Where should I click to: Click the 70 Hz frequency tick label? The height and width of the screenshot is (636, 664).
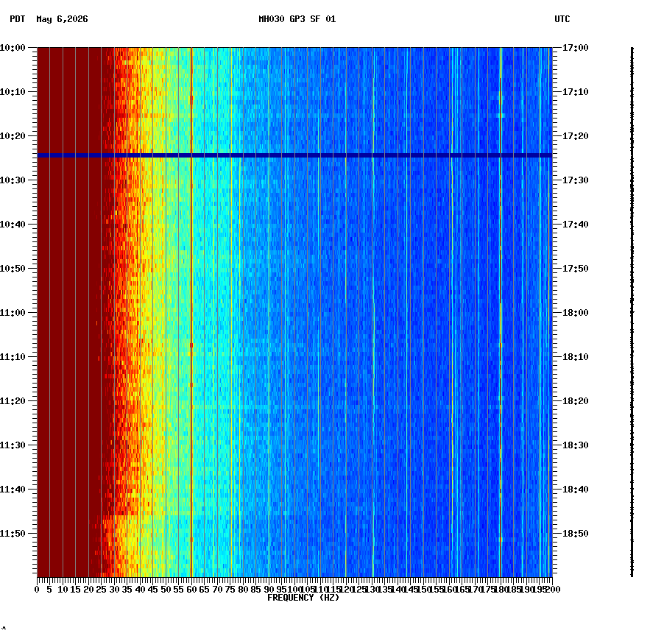click(217, 590)
